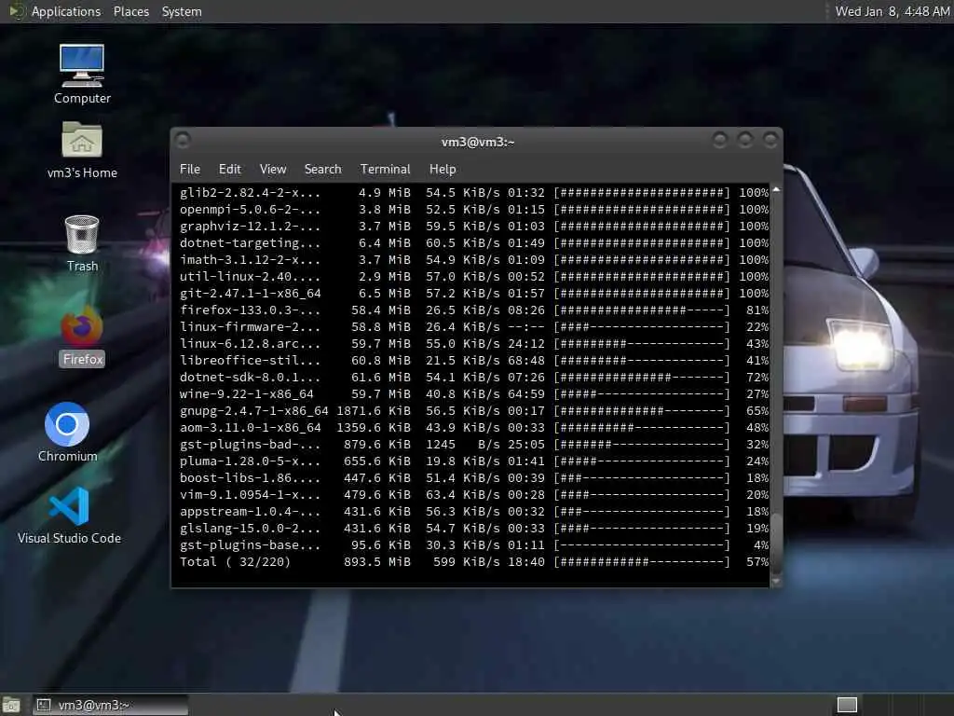The width and height of the screenshot is (954, 716).
Task: Open the terminal Search menu
Action: pos(322,170)
